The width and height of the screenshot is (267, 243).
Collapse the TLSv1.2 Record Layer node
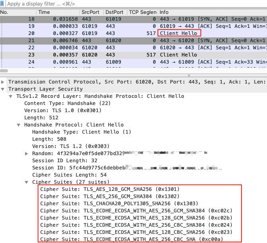[11, 96]
